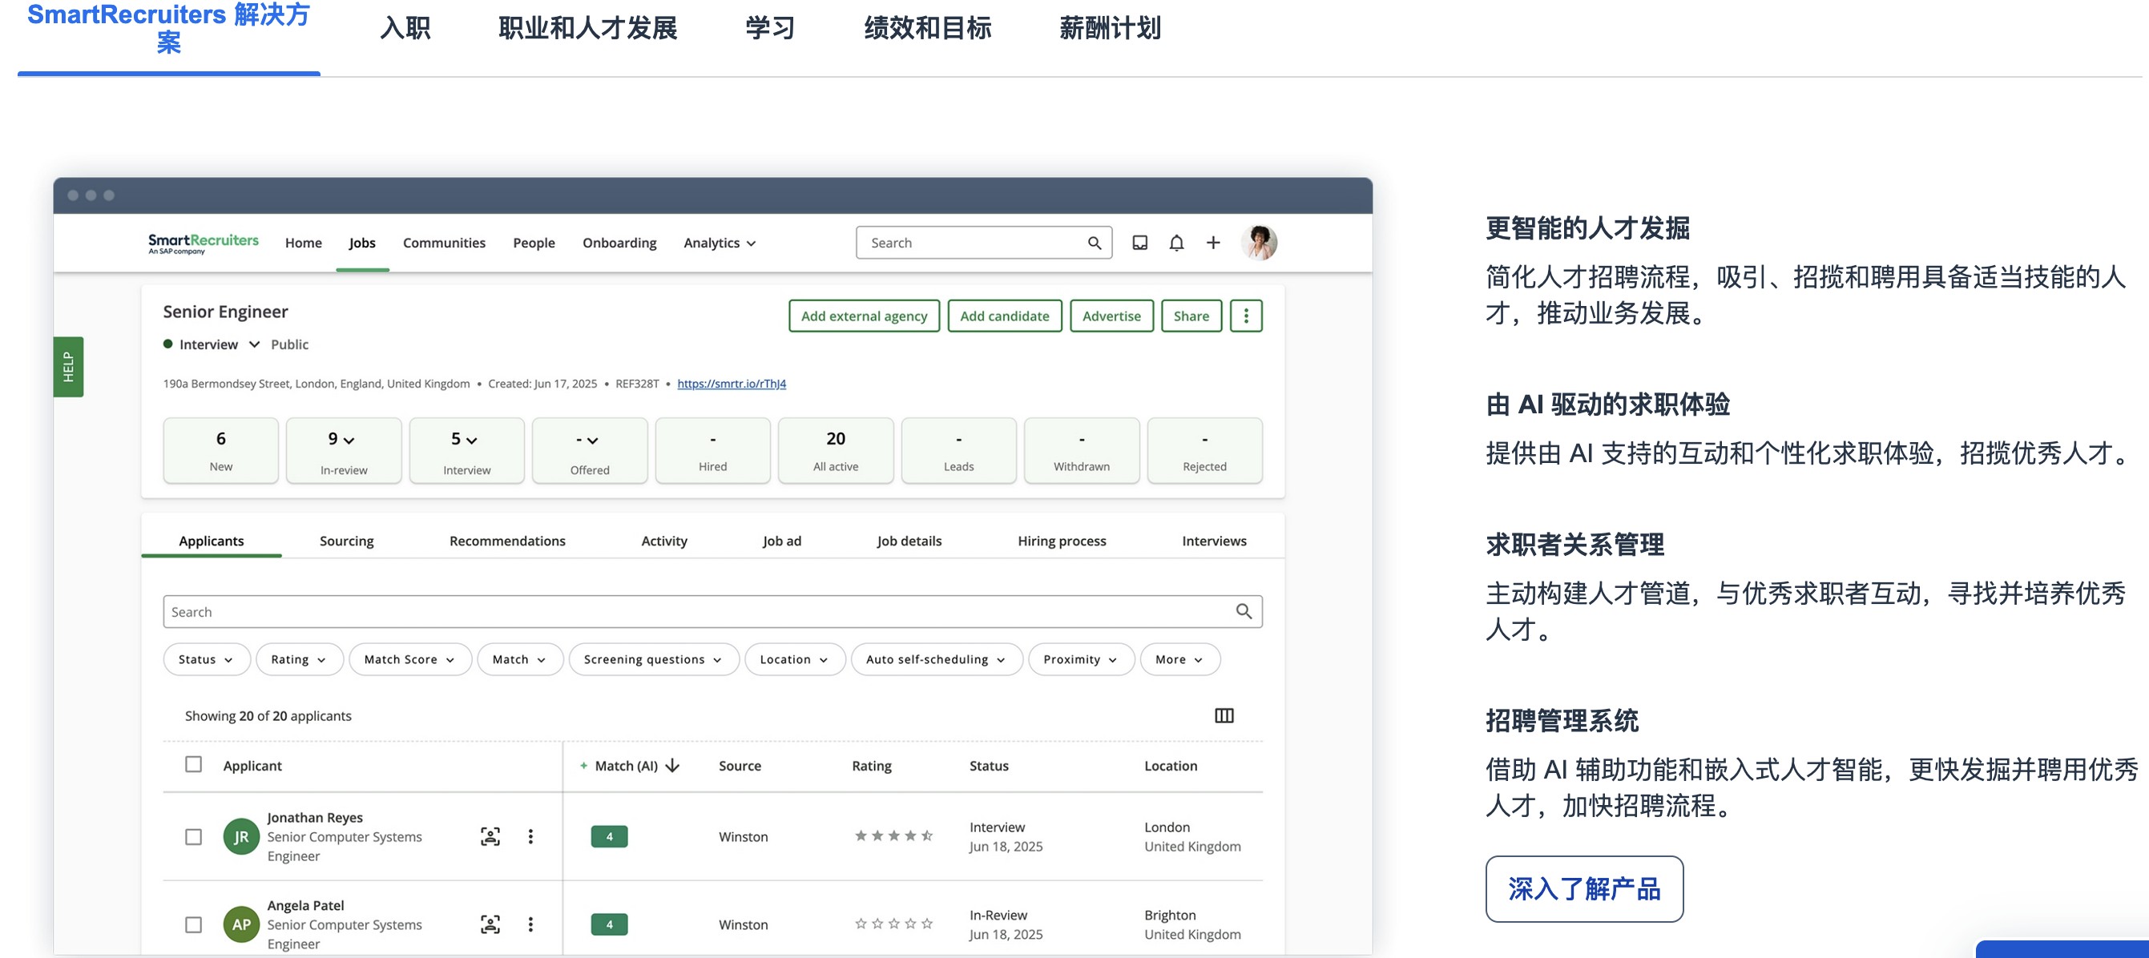Open the Rating filter dropdown

tap(299, 658)
